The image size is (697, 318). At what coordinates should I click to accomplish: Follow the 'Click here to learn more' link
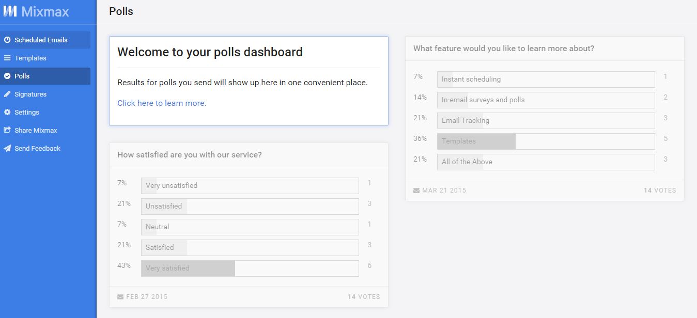pyautogui.click(x=162, y=103)
